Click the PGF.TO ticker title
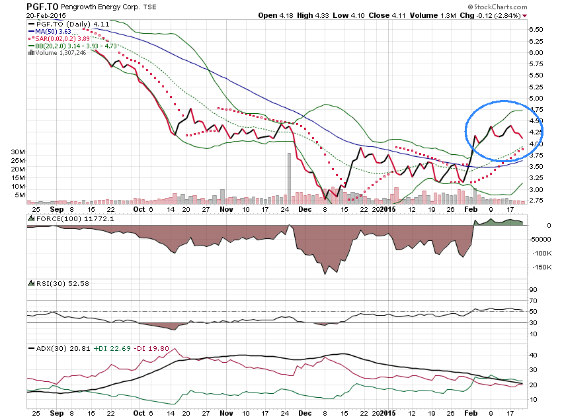Image resolution: width=562 pixels, height=419 pixels. (x=42, y=7)
